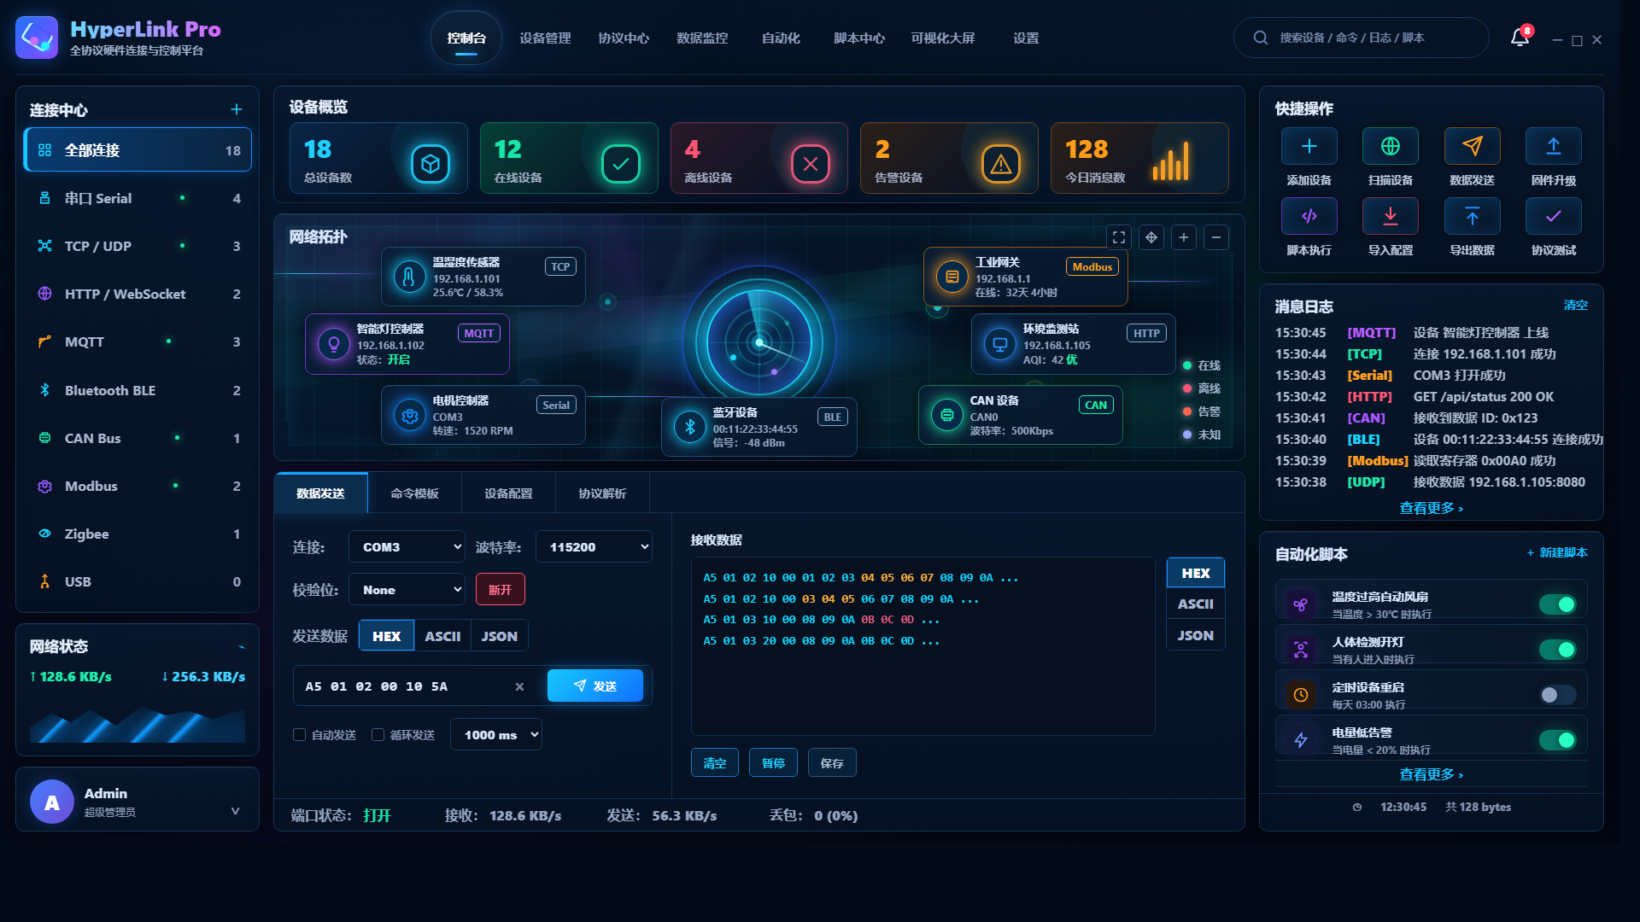The width and height of the screenshot is (1640, 922).
Task: Click the 断开 disconnect button
Action: pos(500,590)
